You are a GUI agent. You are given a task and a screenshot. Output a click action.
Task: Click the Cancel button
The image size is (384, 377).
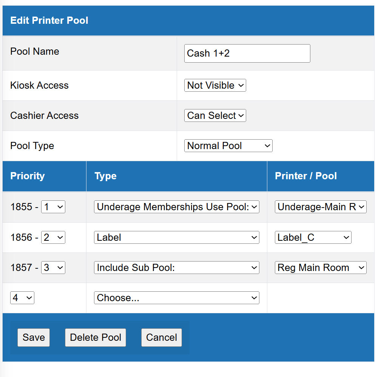tap(162, 338)
